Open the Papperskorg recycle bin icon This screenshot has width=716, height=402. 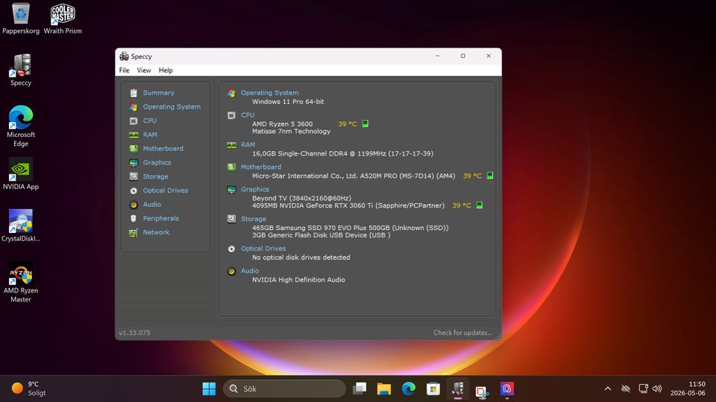(21, 19)
